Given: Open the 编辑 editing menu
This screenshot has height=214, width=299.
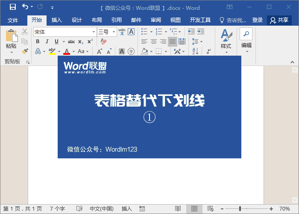Looking at the screenshot, I should coord(246,41).
